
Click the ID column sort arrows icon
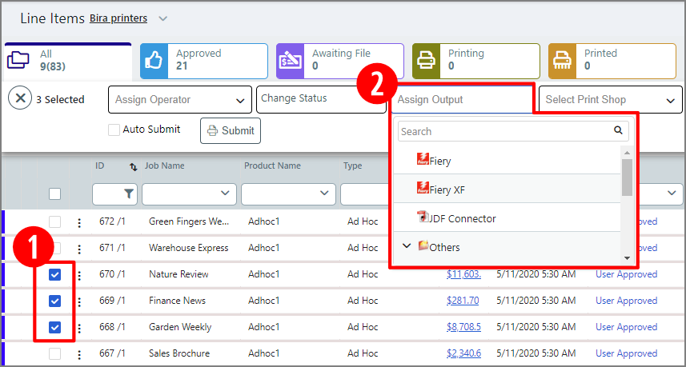133,166
